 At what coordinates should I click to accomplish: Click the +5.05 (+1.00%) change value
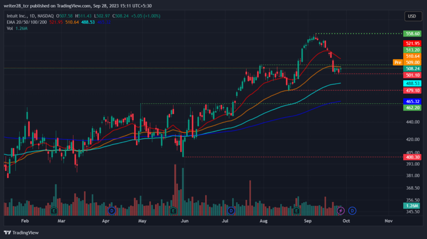146,16
